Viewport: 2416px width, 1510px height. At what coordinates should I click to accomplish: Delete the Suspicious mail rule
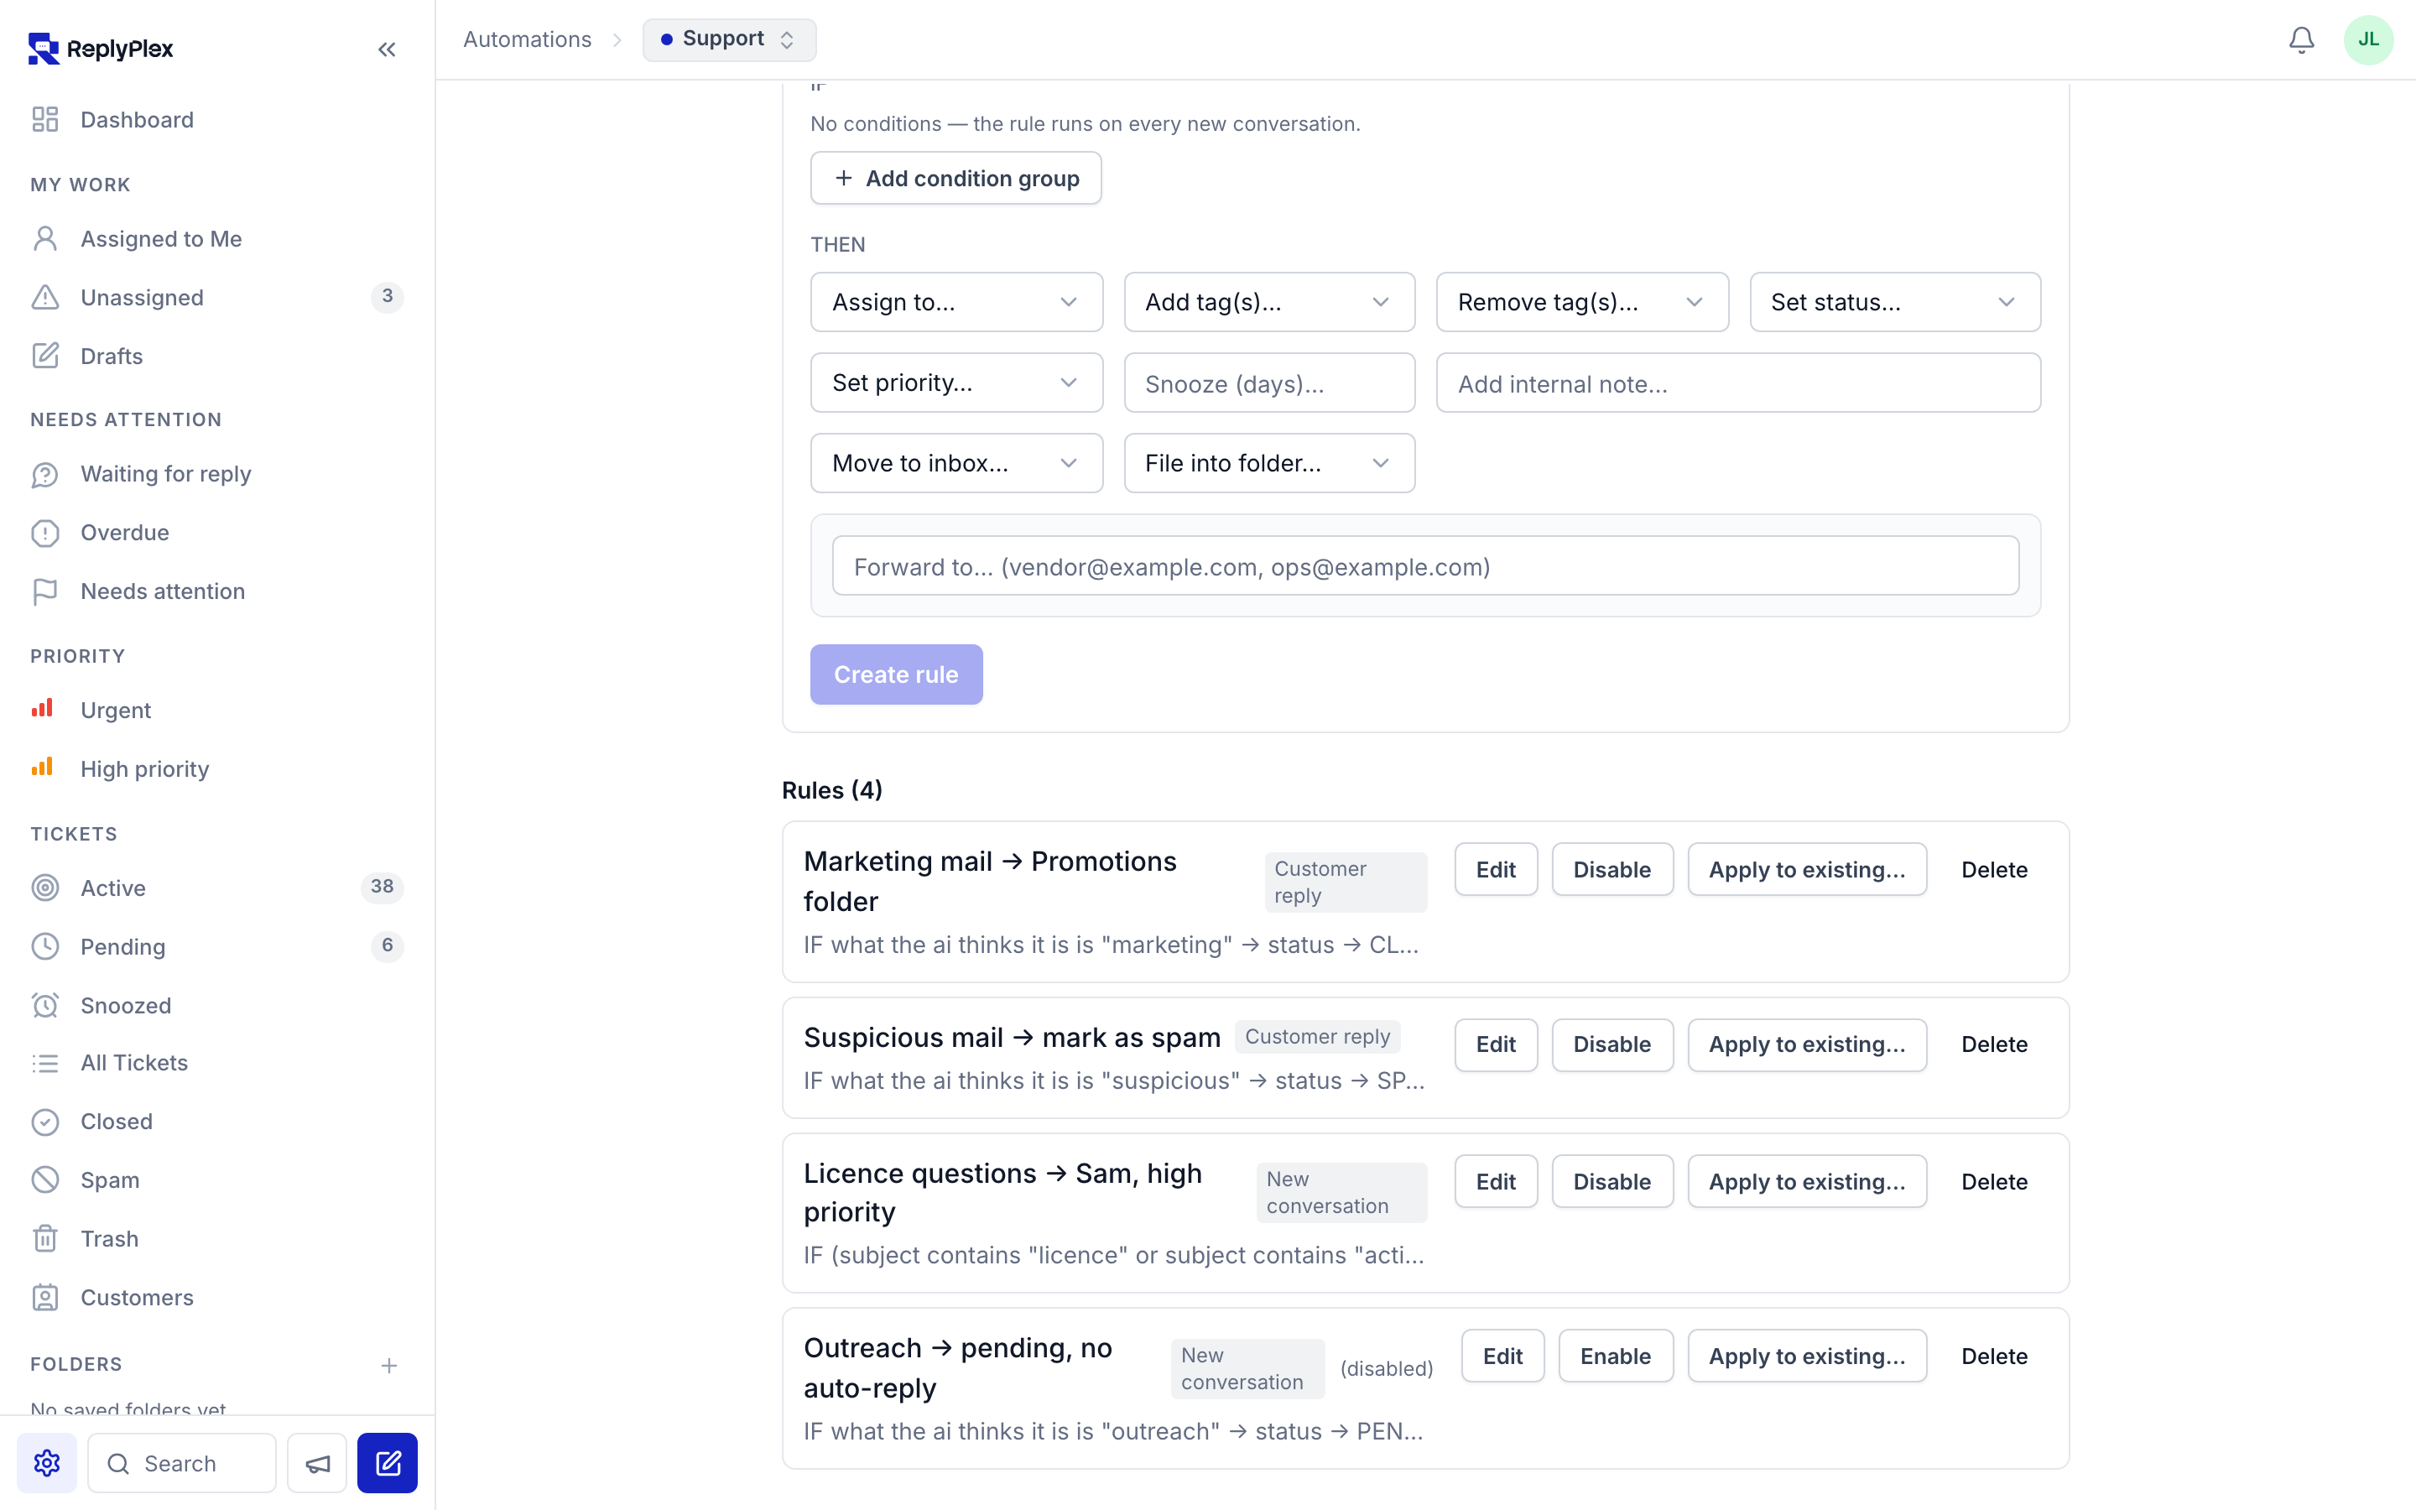click(x=1994, y=1044)
